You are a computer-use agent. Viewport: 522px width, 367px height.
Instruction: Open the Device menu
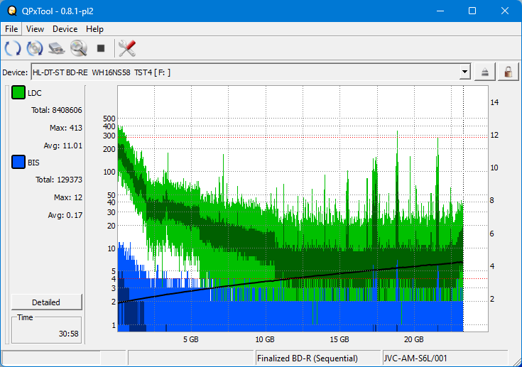65,29
